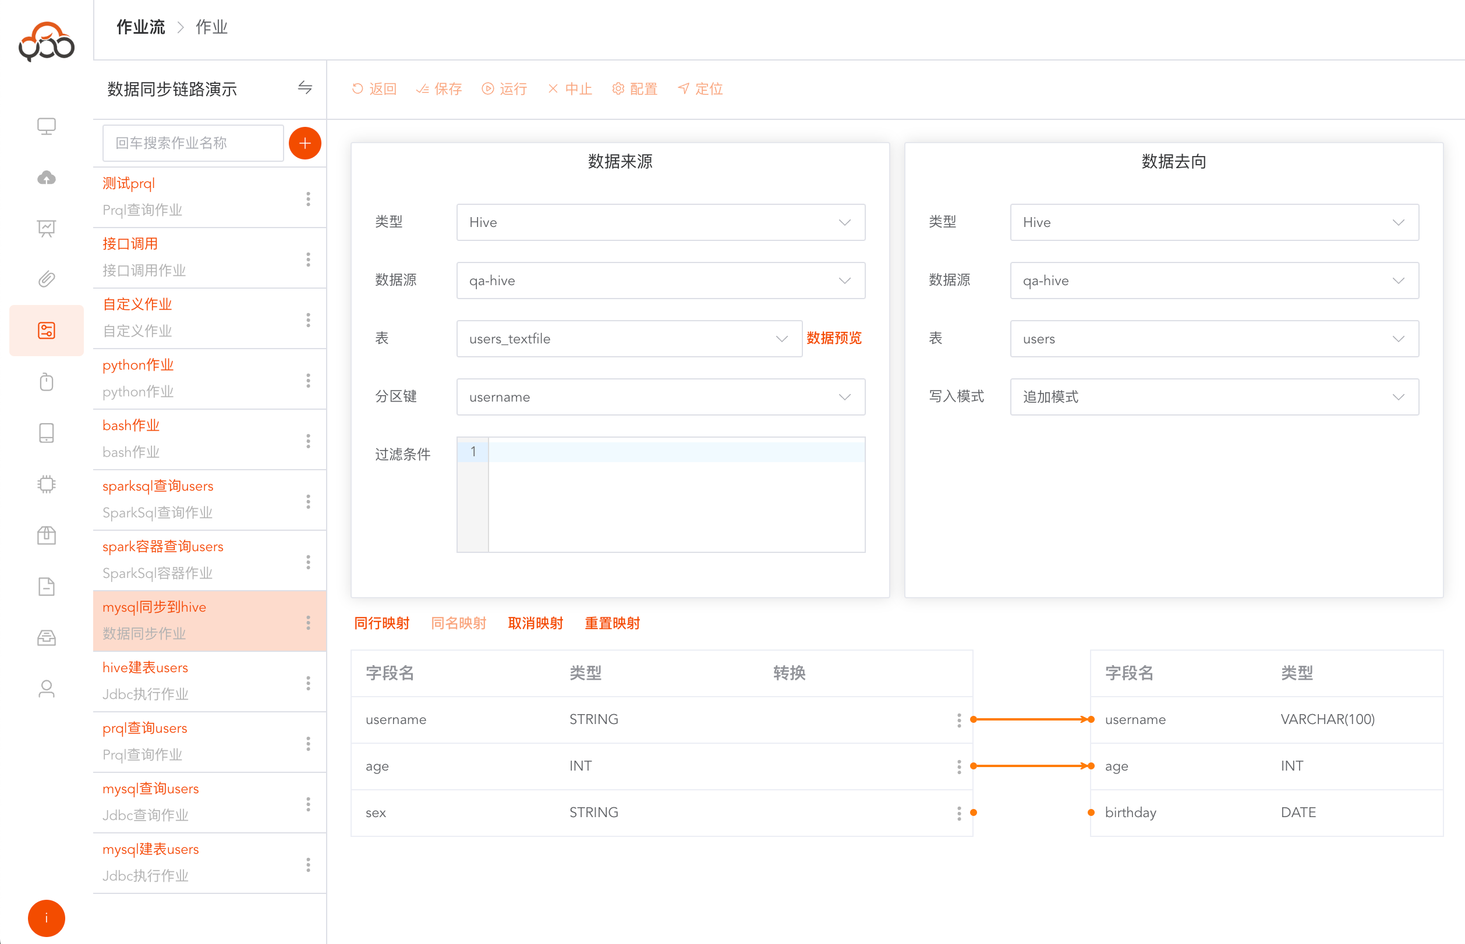This screenshot has height=944, width=1465.
Task: Click the 数据预览 link
Action: 833,338
